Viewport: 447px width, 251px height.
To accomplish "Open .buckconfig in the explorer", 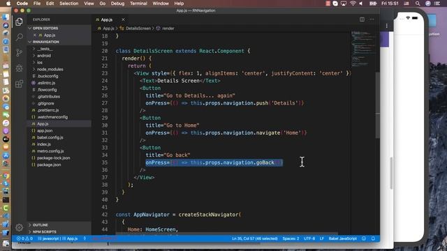I will 47,76.
